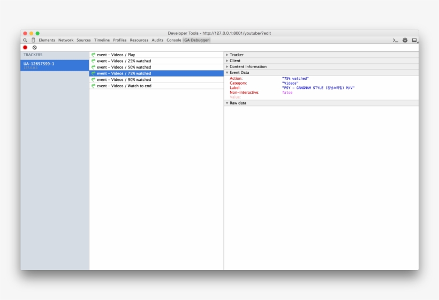This screenshot has width=439, height=300.
Task: Collapse the Raw data section triangle
Action: coord(227,103)
